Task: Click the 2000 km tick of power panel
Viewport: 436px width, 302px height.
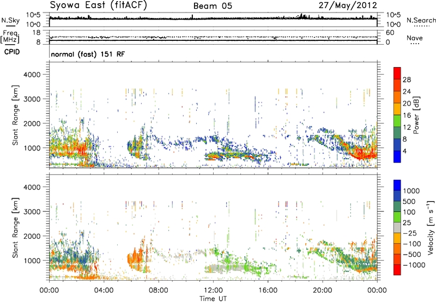Action: 32,123
